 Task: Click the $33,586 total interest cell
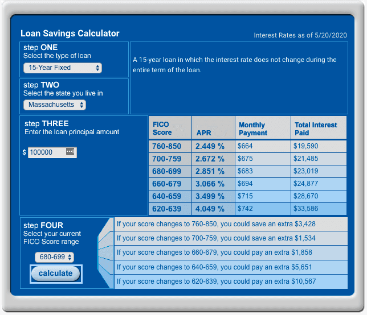tap(306, 209)
